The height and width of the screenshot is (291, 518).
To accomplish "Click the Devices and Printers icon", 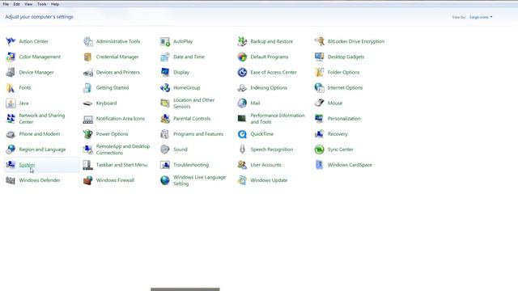I will tap(88, 72).
